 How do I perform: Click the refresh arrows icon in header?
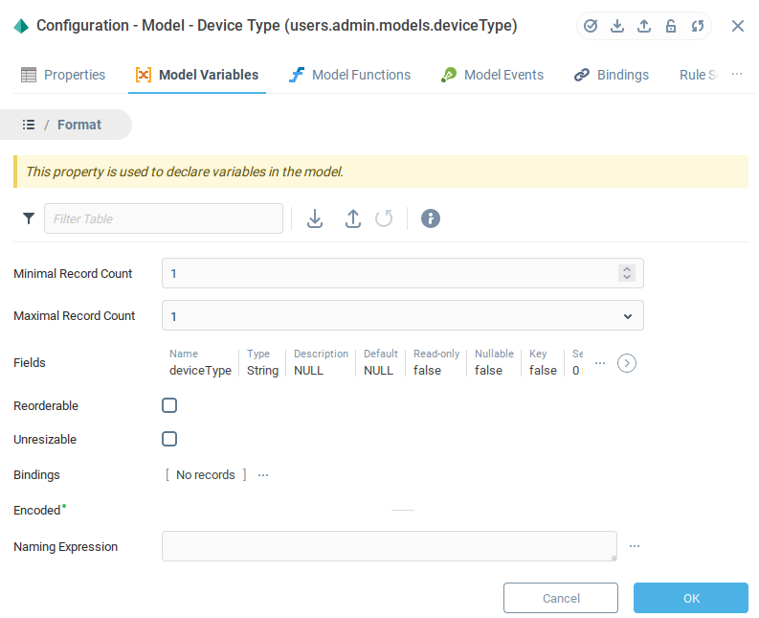coord(698,26)
